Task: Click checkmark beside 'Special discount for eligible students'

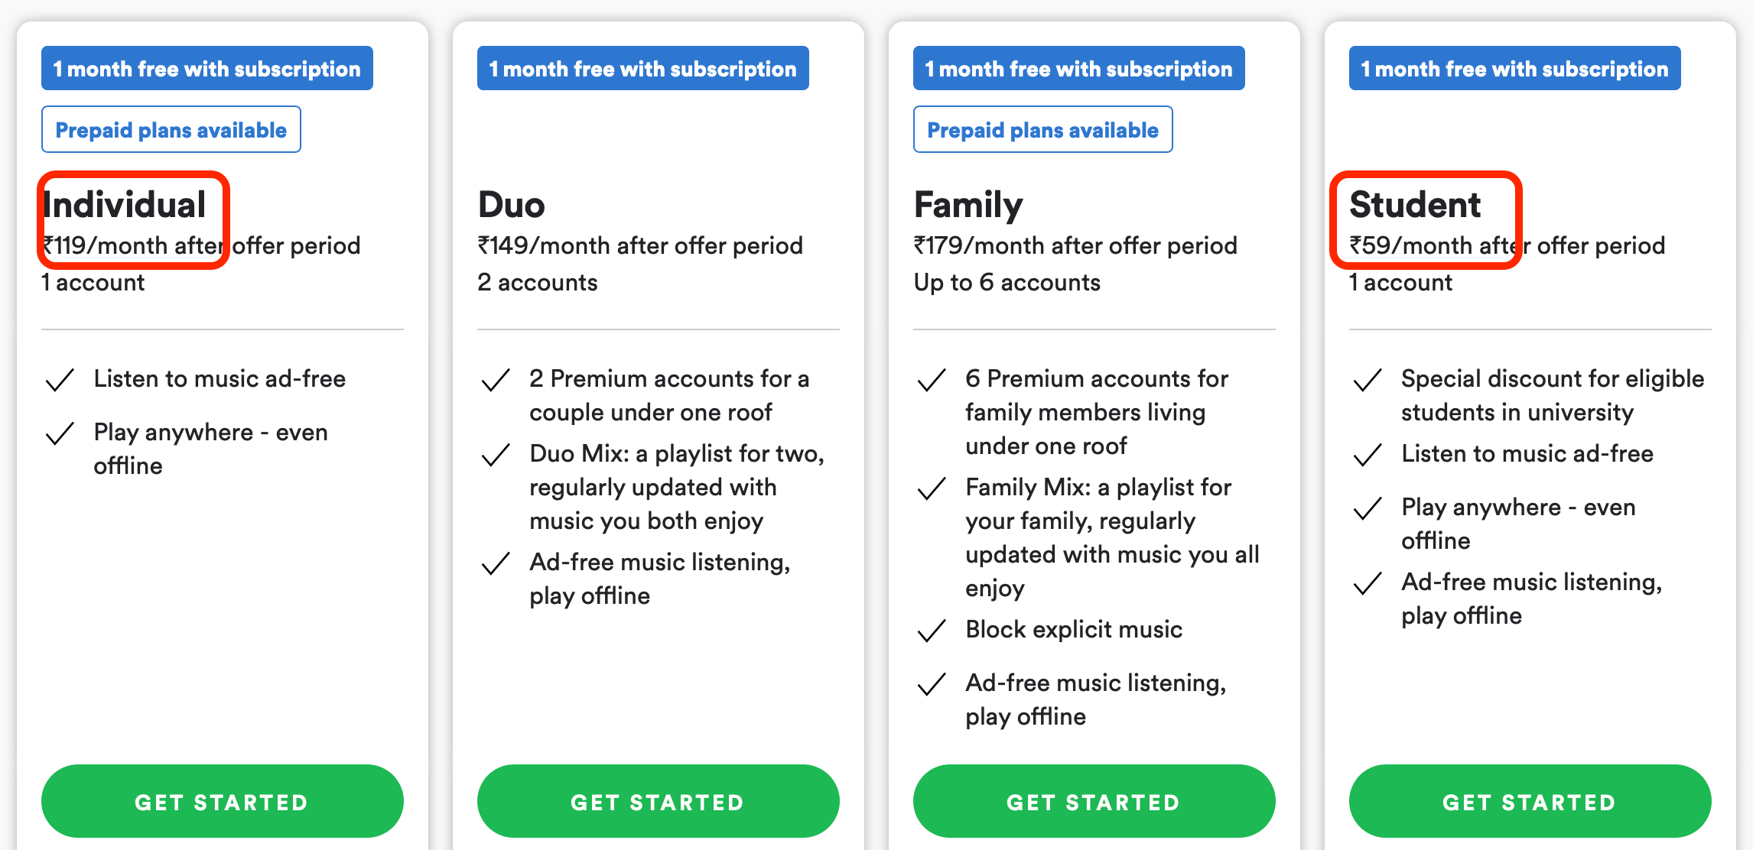Action: pos(1368,379)
